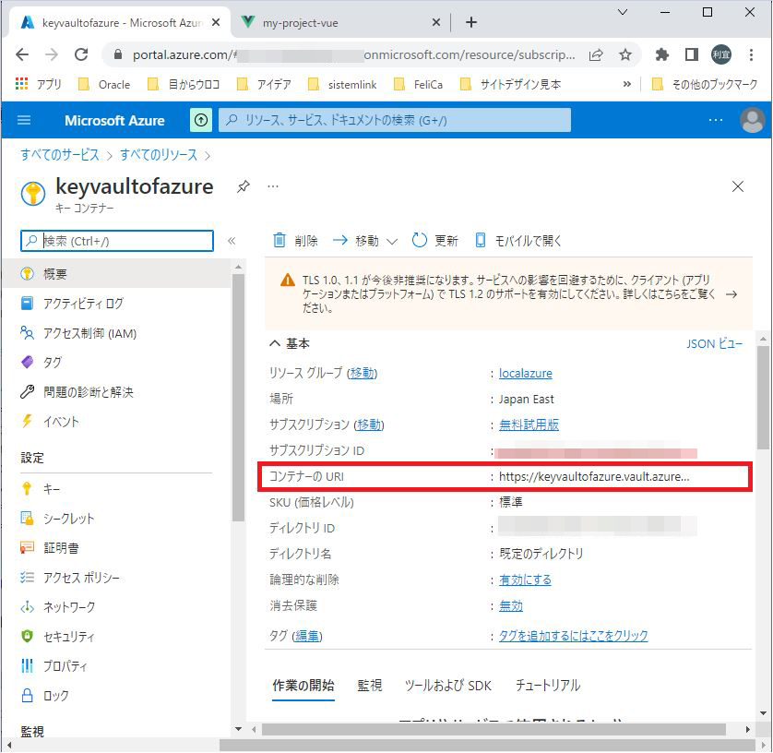
Task: Switch to チュートリアル tab
Action: click(548, 686)
